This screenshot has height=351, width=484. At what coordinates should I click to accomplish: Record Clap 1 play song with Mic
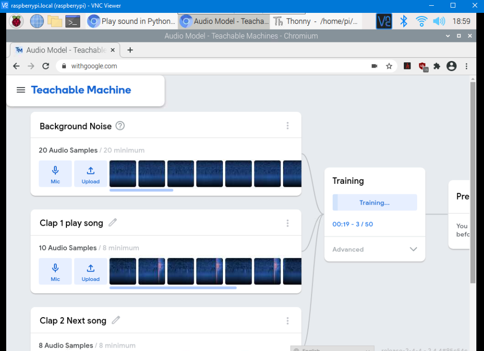click(55, 271)
